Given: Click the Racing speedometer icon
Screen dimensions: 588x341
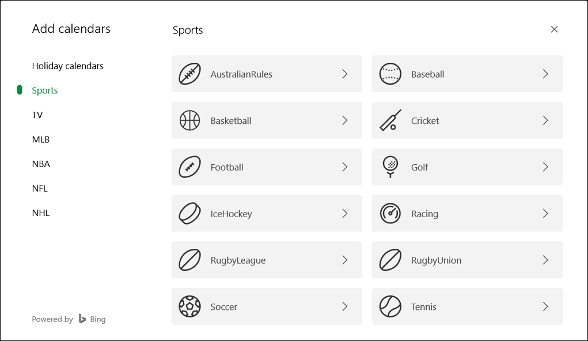Looking at the screenshot, I should tap(390, 213).
